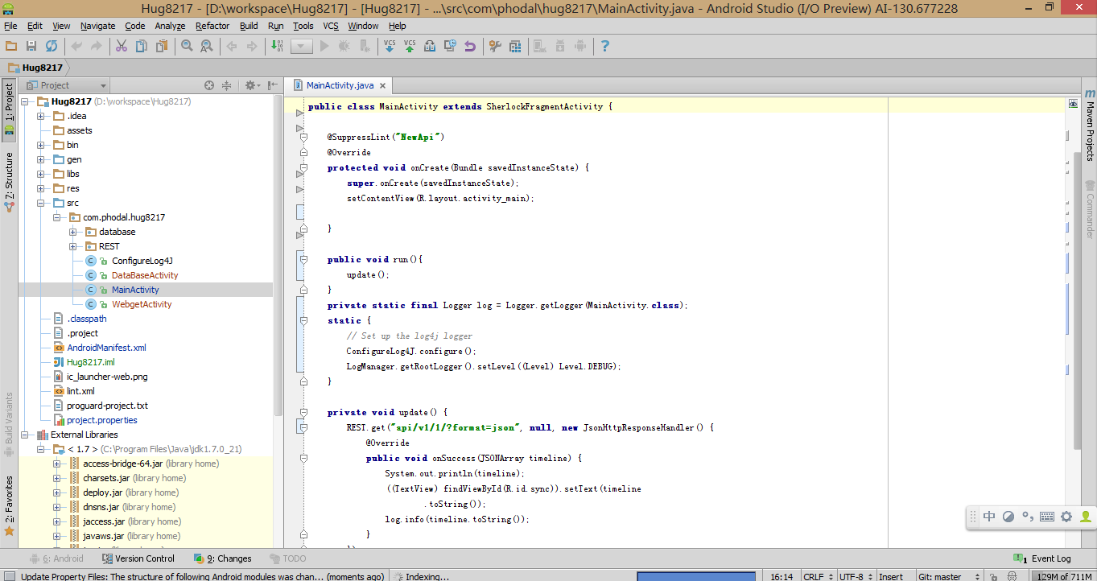Click the green Run play icon
Viewport: 1097px width, 581px height.
point(324,47)
